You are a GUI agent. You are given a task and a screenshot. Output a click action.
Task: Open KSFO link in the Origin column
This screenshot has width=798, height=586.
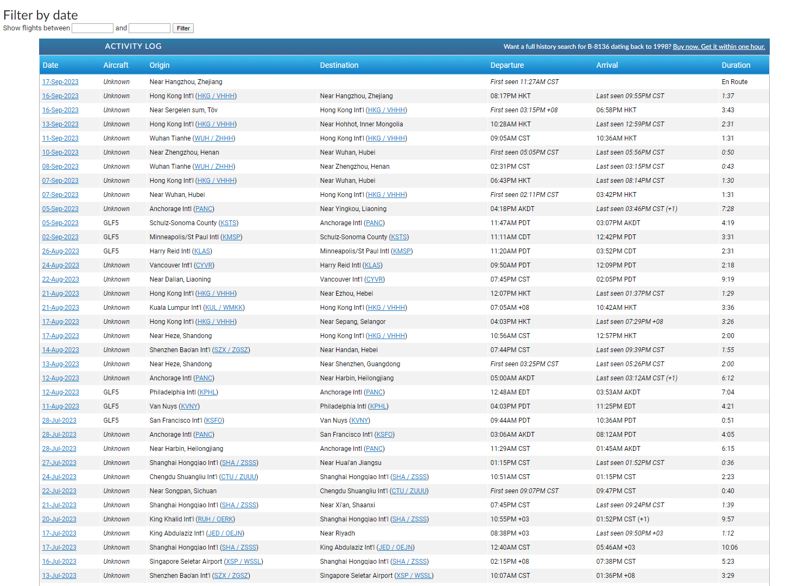tap(214, 421)
